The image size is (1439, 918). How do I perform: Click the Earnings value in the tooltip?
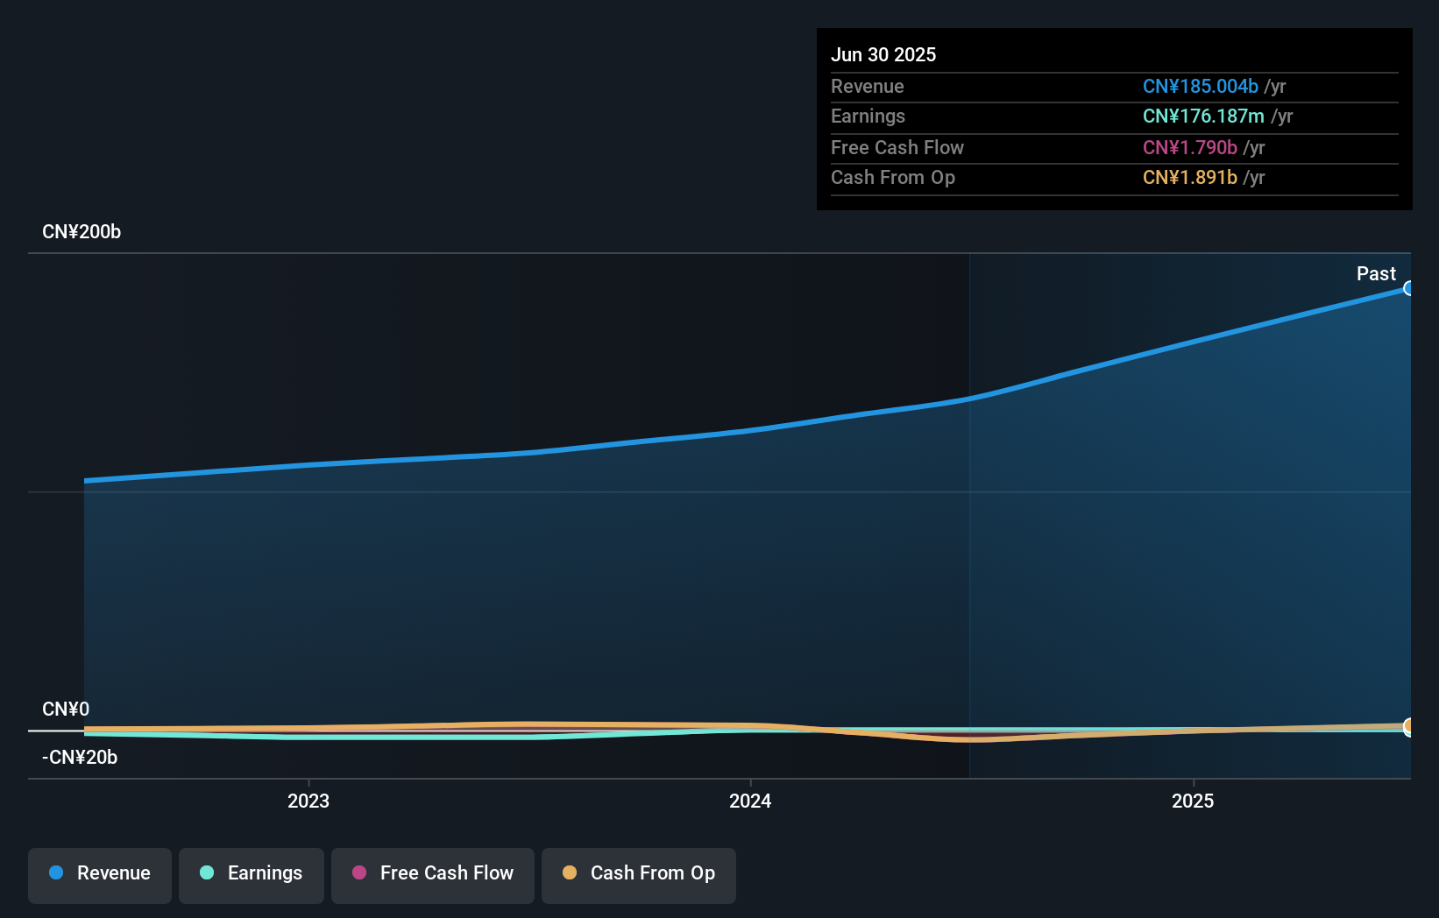[x=1204, y=116]
